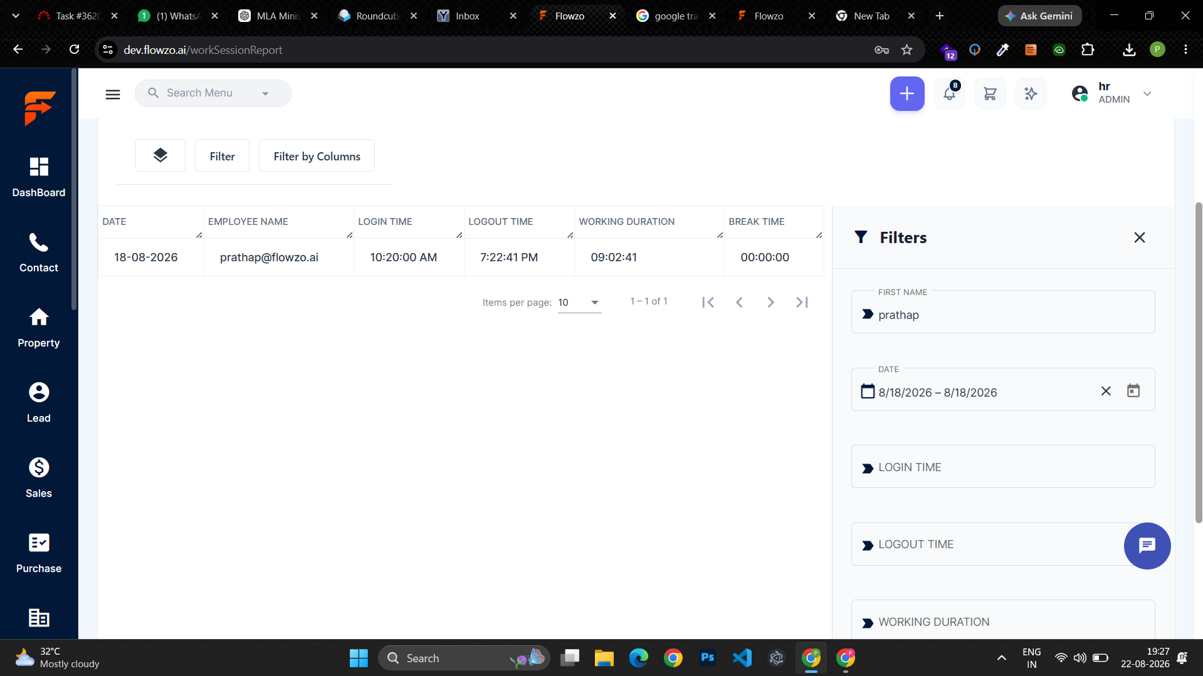Click Ask Gemini button
The height and width of the screenshot is (676, 1203).
pos(1039,16)
